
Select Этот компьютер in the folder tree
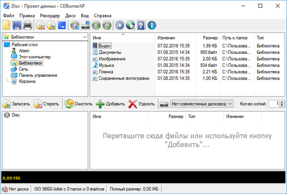click(34, 57)
